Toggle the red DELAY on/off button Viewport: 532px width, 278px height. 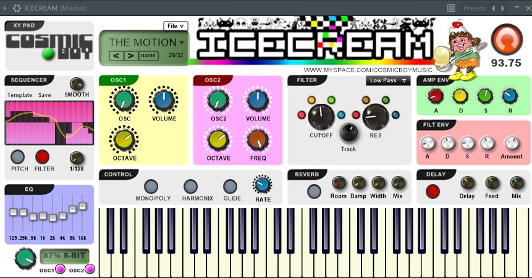coord(433,192)
